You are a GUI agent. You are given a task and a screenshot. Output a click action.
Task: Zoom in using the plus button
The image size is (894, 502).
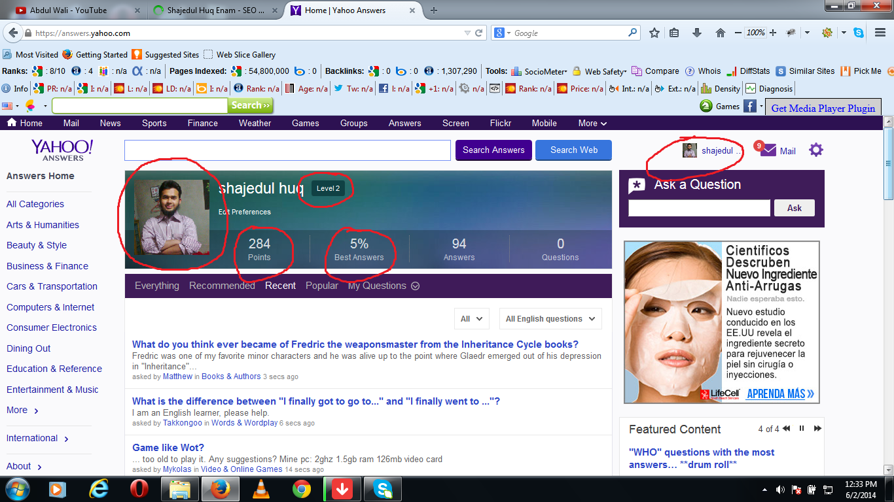[x=773, y=33]
